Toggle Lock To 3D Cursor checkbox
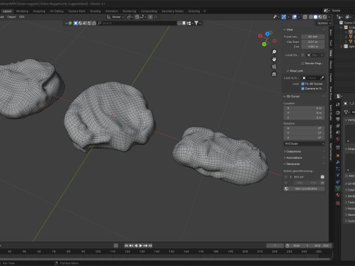355x266 pixels. pyautogui.click(x=302, y=83)
